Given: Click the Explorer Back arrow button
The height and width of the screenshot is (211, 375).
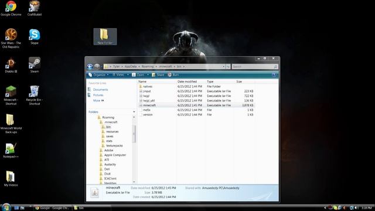Looking at the screenshot, I should coord(90,66).
